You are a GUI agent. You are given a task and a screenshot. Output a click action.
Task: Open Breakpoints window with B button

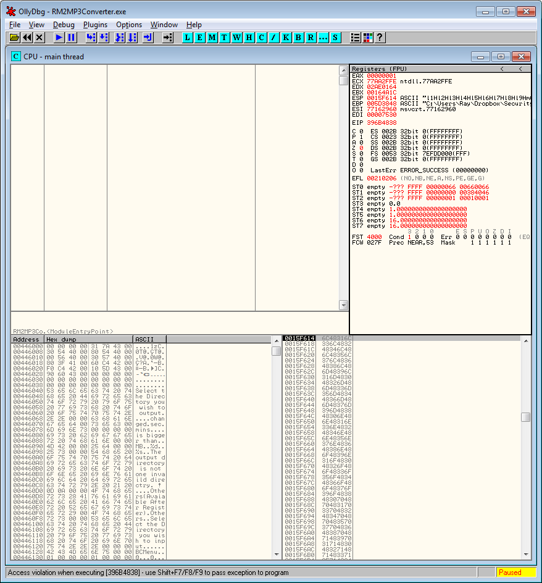(x=299, y=38)
